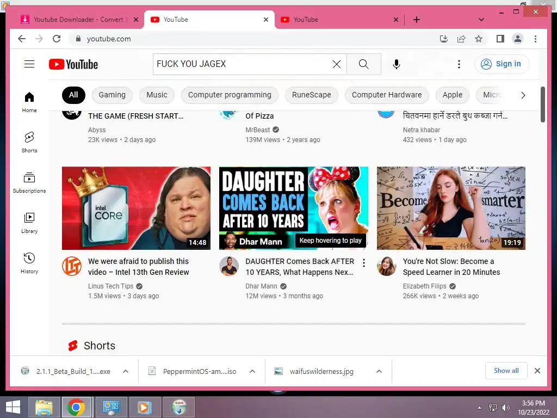Close the Youtube Downloader tab
557x418 pixels.
click(135, 20)
